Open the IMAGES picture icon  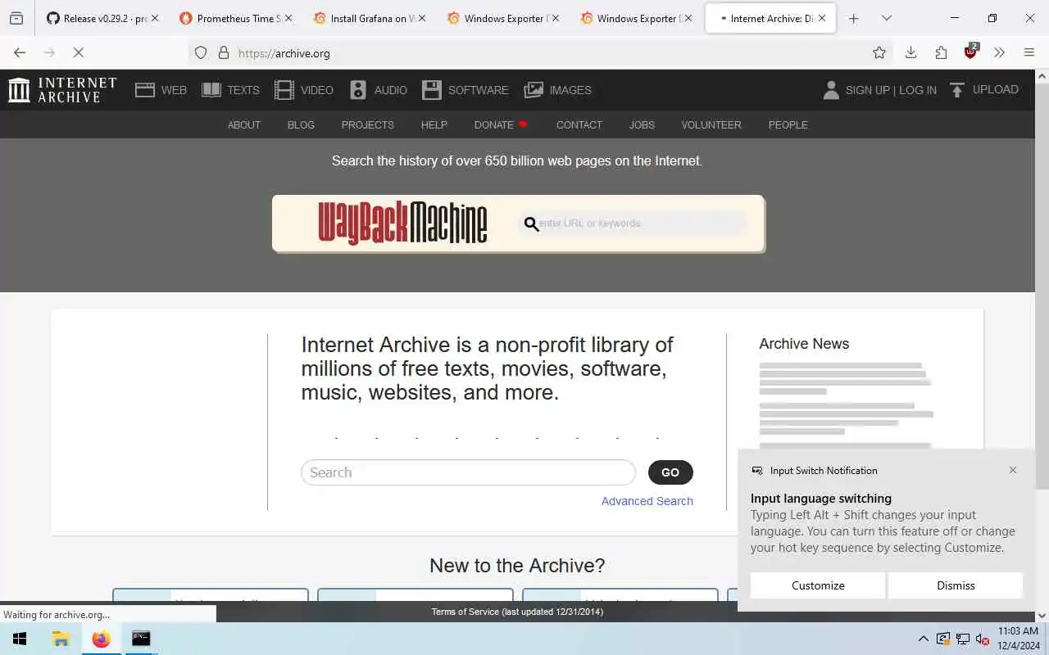tap(534, 90)
